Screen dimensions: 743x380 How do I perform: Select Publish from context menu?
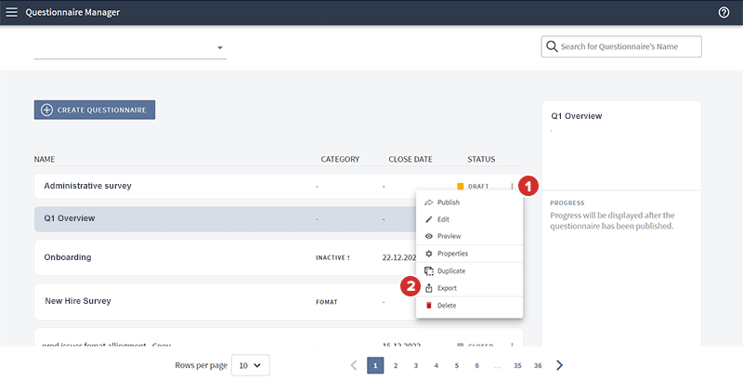[448, 203]
